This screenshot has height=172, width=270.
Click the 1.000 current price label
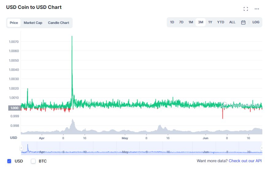14,108
